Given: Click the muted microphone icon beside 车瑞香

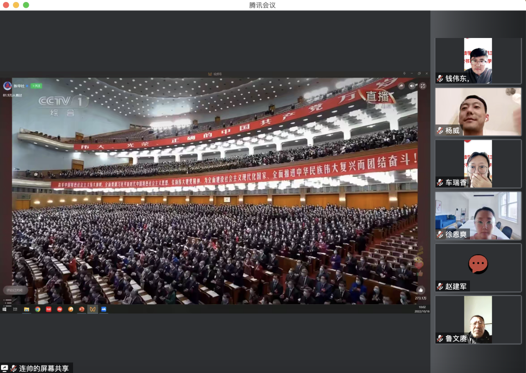Looking at the screenshot, I should pos(440,182).
